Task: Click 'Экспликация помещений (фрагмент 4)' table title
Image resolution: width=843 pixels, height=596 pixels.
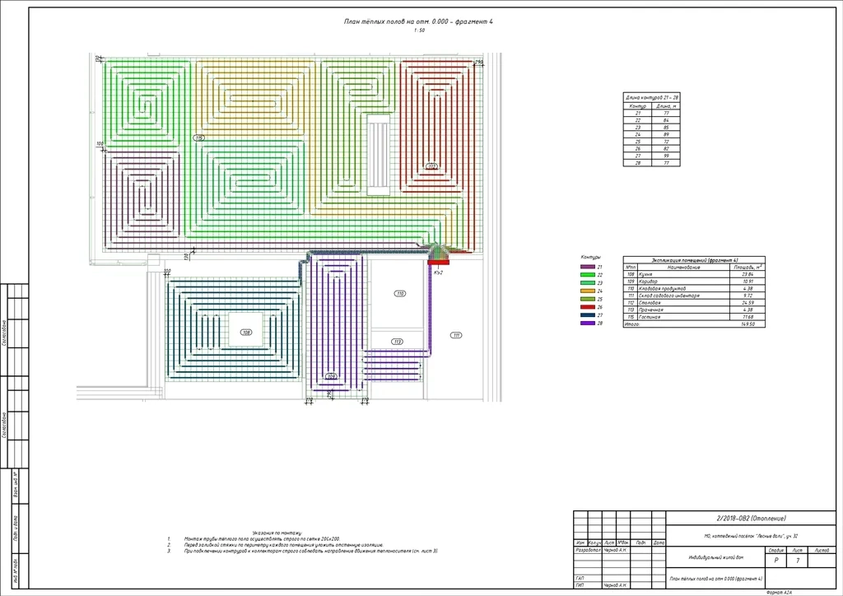Action: tap(694, 260)
